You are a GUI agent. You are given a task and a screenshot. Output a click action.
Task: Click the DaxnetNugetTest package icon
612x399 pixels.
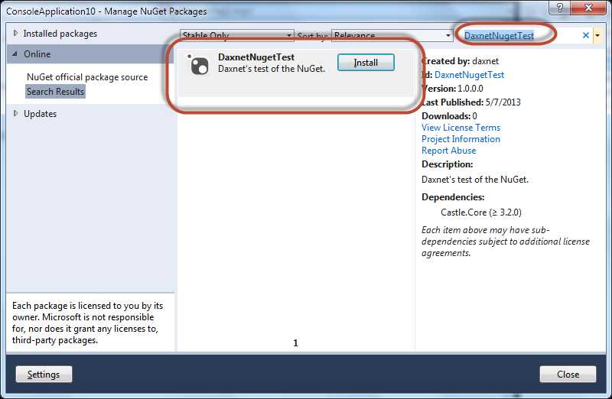(x=198, y=64)
